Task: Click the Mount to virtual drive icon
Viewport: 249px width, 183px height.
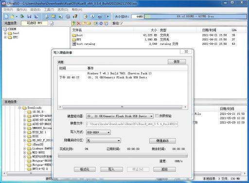Action: tap(68, 17)
